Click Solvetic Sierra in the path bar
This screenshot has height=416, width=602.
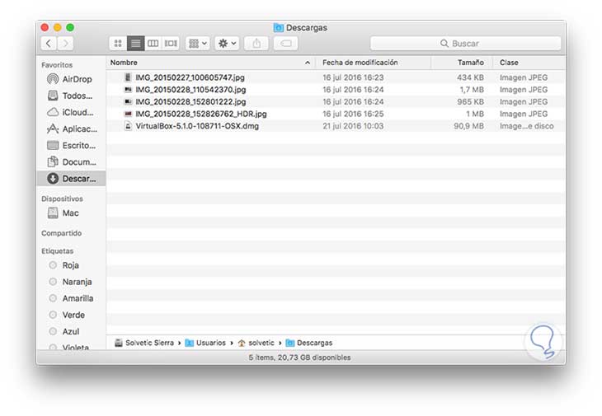(144, 343)
